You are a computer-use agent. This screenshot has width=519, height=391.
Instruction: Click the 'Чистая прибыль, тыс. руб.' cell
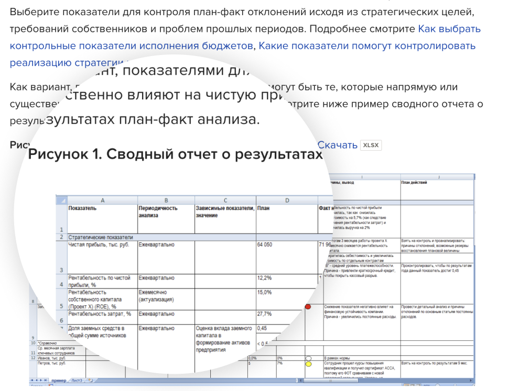tap(103, 257)
